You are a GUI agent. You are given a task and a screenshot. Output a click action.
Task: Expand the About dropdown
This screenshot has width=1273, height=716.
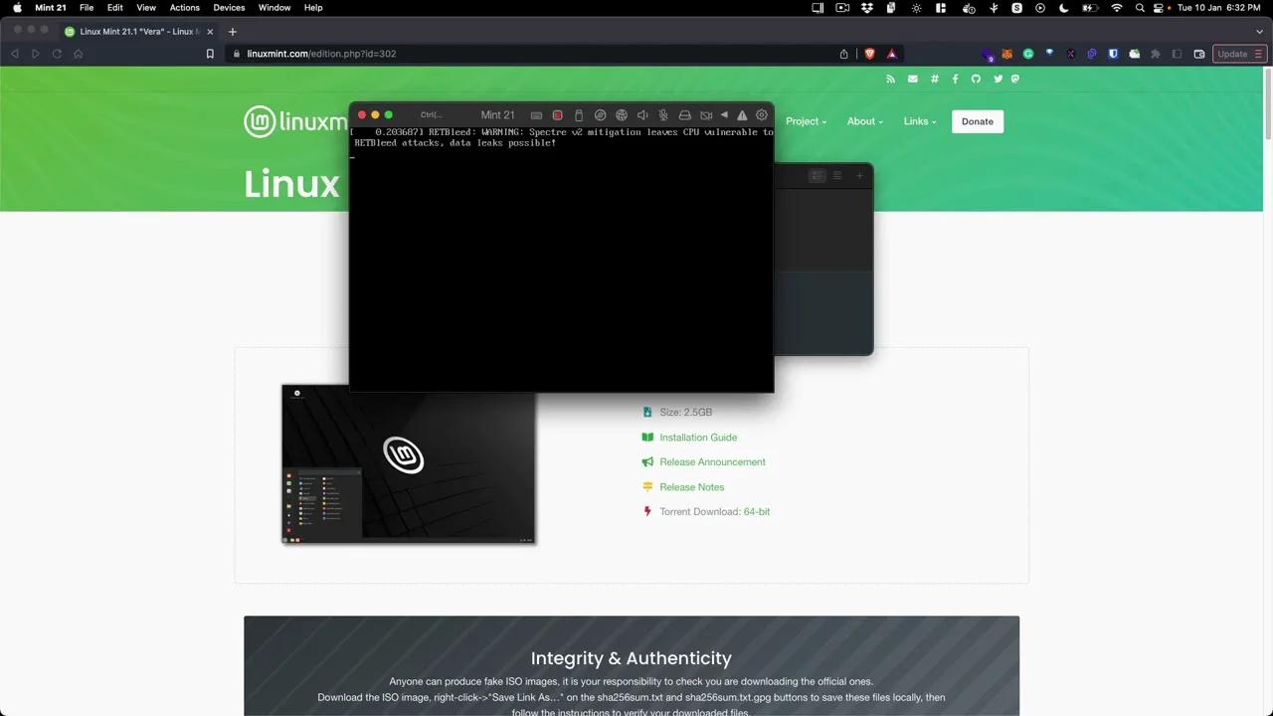(x=864, y=120)
